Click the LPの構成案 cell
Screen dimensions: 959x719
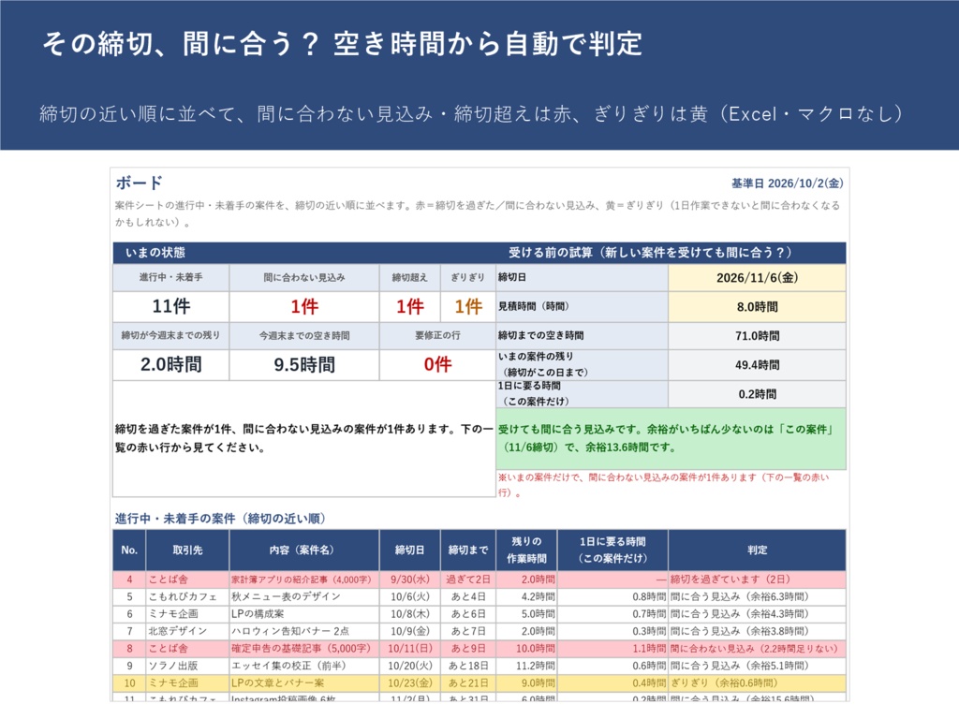tap(304, 614)
